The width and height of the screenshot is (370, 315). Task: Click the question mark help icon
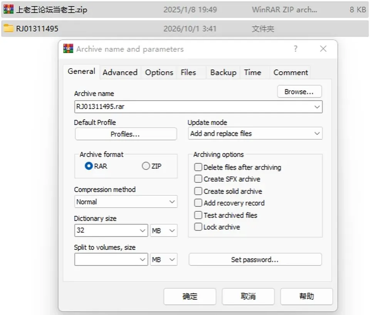point(296,49)
